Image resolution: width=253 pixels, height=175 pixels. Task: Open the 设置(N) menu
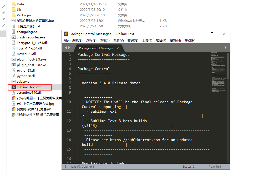(175, 40)
